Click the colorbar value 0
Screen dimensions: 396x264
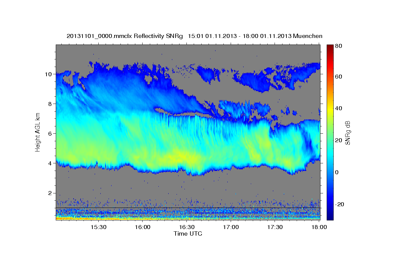337,172
